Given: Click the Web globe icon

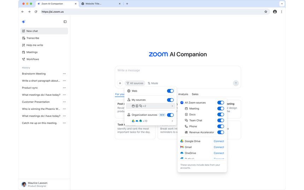Looking at the screenshot, I should (129, 91).
